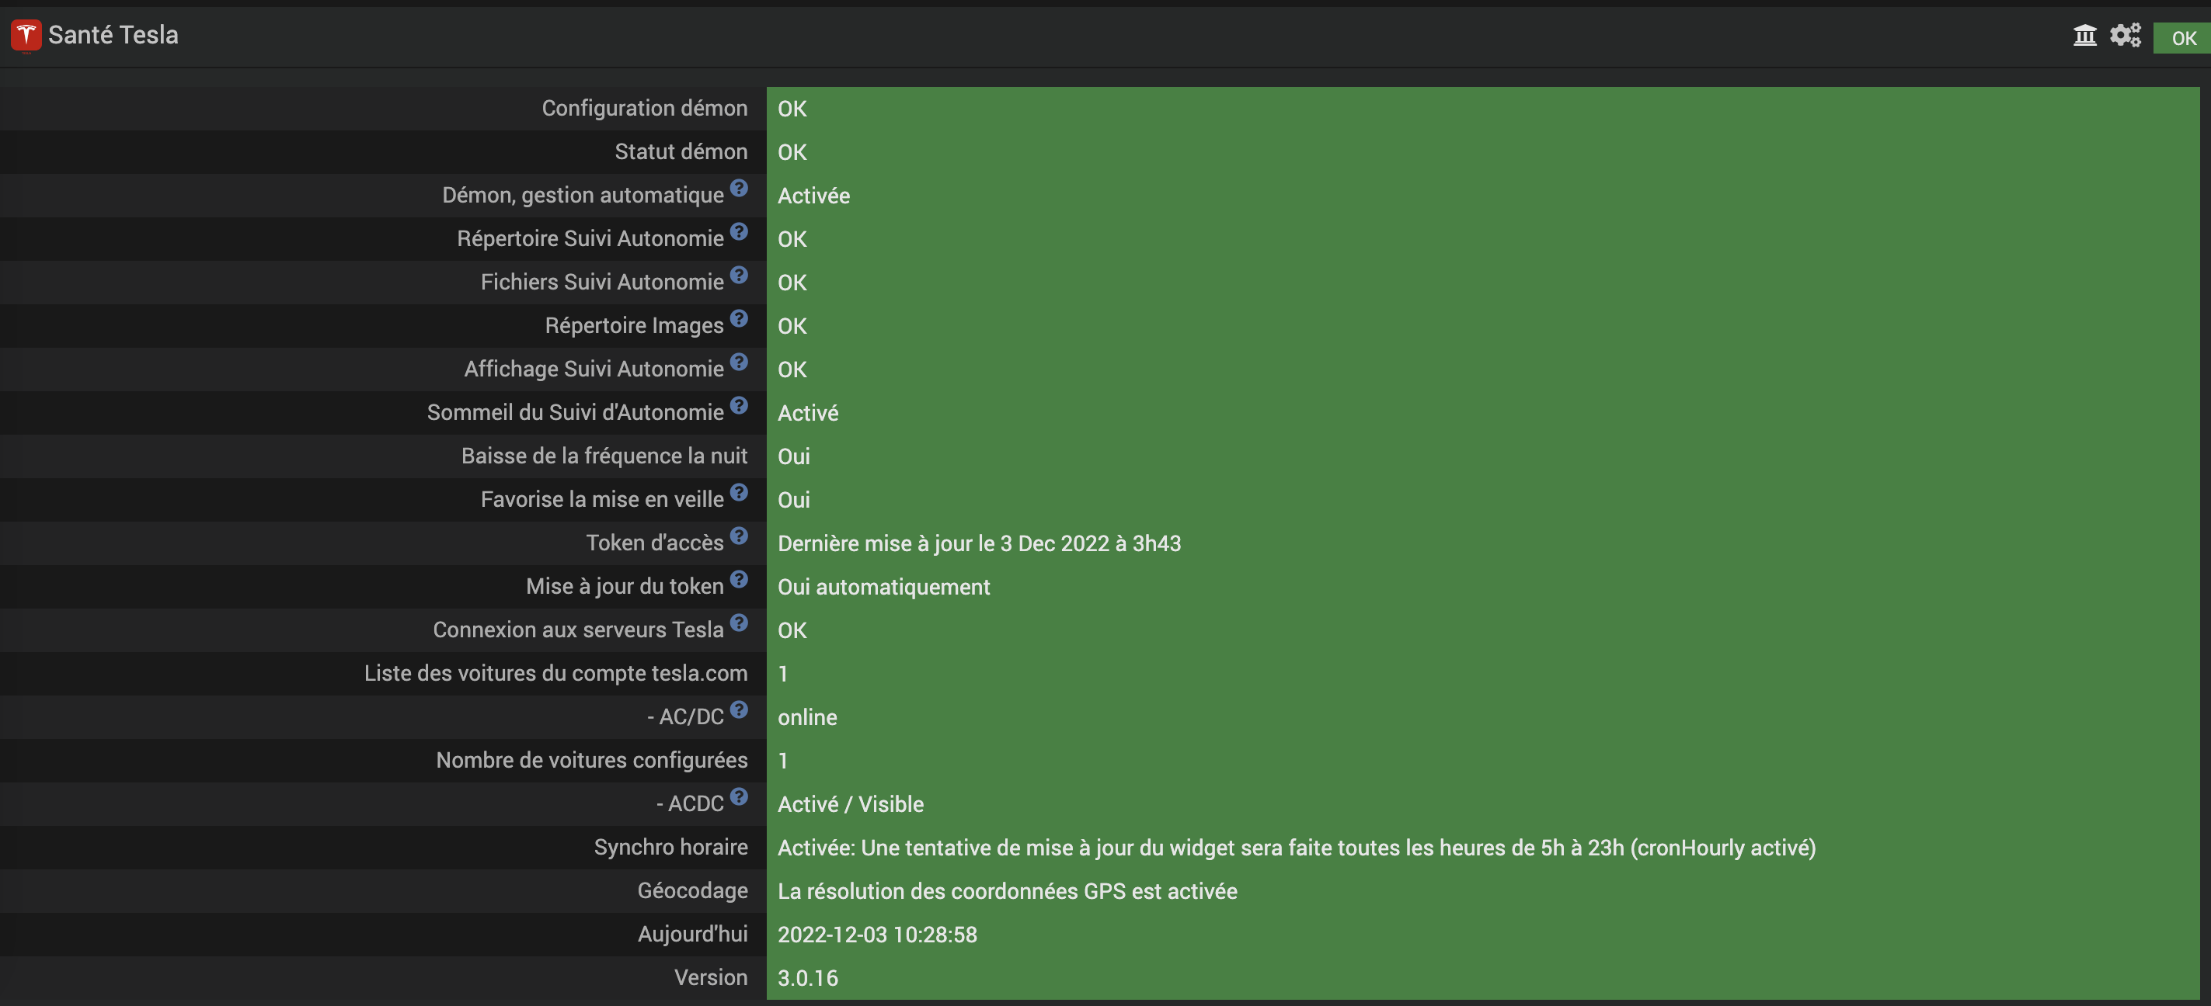Click help icon beside Affichage Suivi Autonomie
This screenshot has width=2211, height=1006.
(739, 362)
